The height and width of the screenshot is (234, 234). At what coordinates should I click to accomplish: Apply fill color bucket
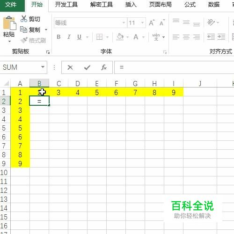click(x=120, y=37)
